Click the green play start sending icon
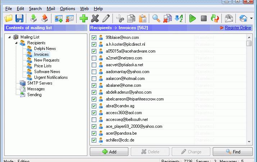The height and width of the screenshot is (162, 257). (192, 18)
